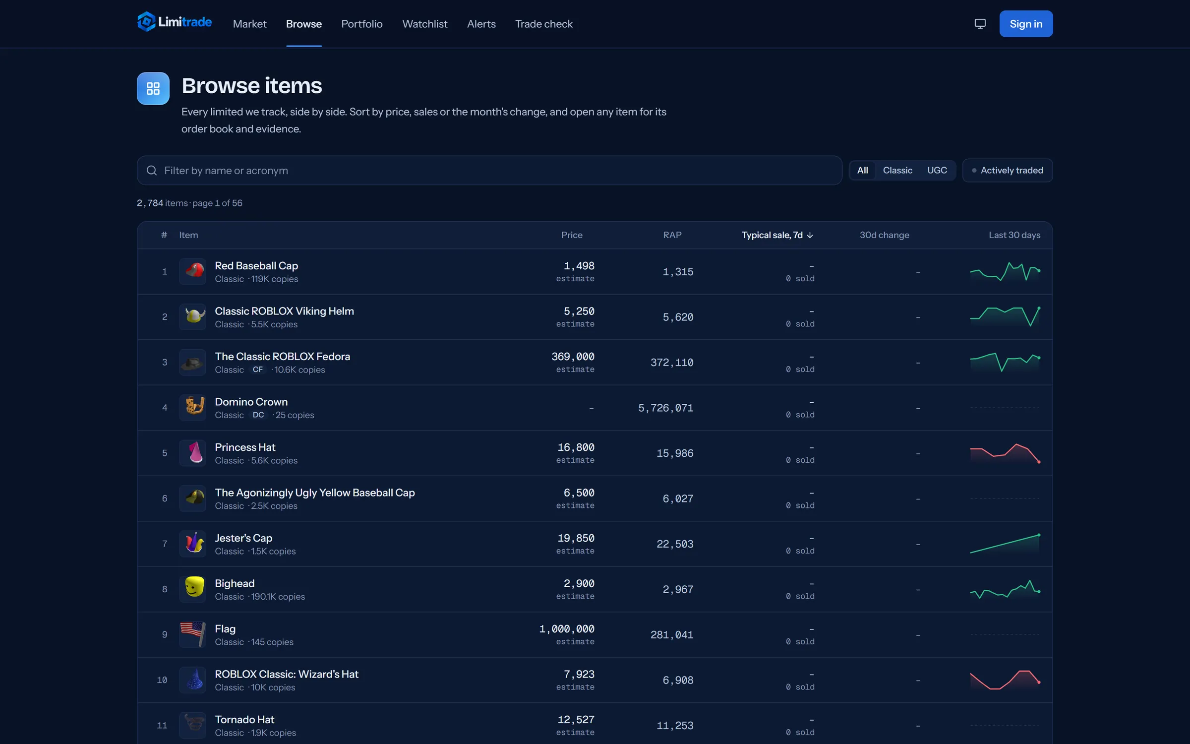This screenshot has width=1190, height=744.
Task: Click the Flag price 1,000,000 value
Action: click(567, 629)
